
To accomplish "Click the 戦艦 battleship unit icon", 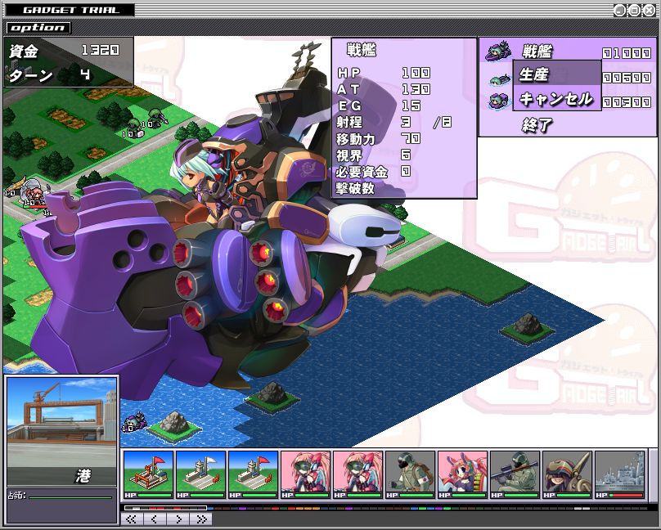I will [x=500, y=51].
